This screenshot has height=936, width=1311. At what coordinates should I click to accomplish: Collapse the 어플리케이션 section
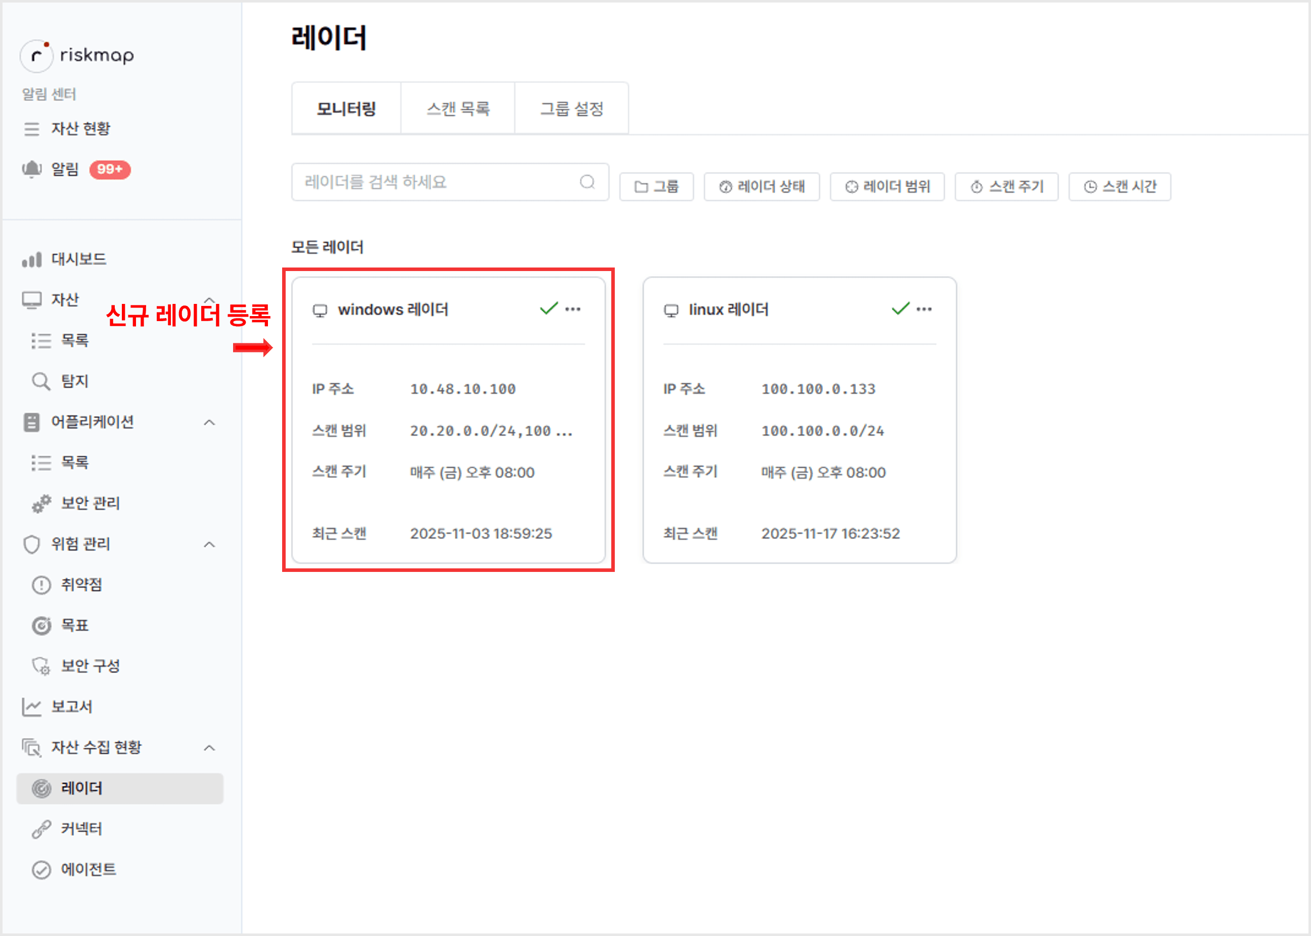pyautogui.click(x=210, y=422)
